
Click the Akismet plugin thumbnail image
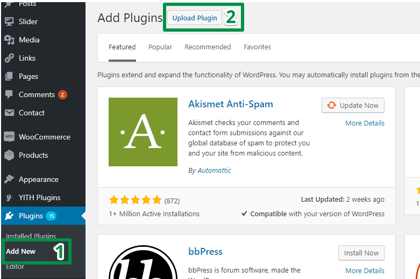tap(143, 132)
